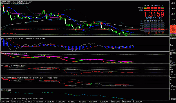Click the 1.4415 price axis value
Screen dimensions: 176x103
(173, 9)
